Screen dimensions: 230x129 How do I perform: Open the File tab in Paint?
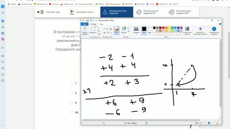click(x=85, y=24)
